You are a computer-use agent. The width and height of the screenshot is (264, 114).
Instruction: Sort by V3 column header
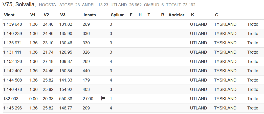pos(63,15)
